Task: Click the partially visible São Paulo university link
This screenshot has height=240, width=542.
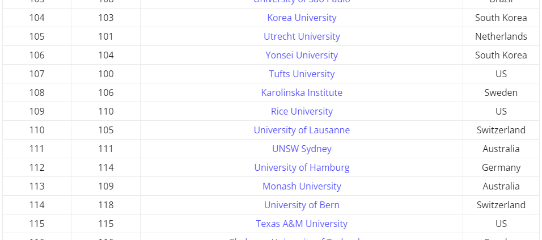Action: click(x=302, y=1)
